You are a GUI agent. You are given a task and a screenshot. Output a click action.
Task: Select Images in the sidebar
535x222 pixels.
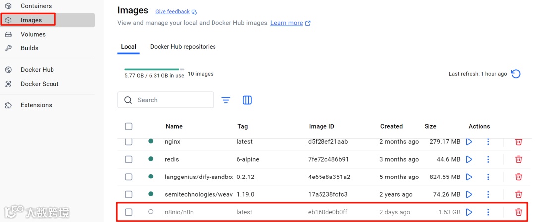tap(47, 20)
